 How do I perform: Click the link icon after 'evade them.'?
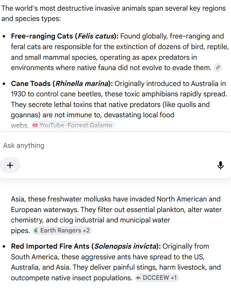[x=218, y=67]
